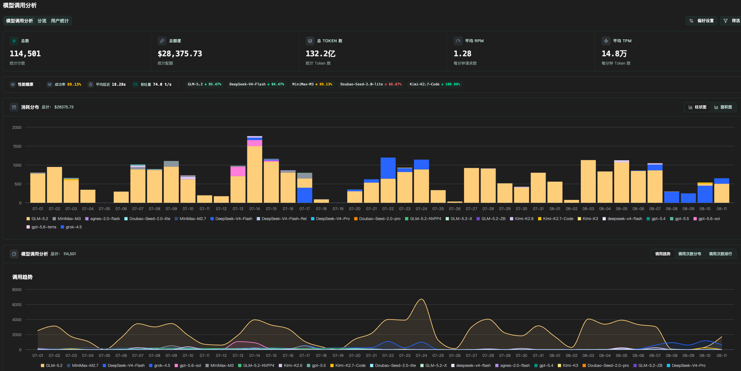Open 偏好设置 preferences
The image size is (741, 371).
click(x=701, y=21)
